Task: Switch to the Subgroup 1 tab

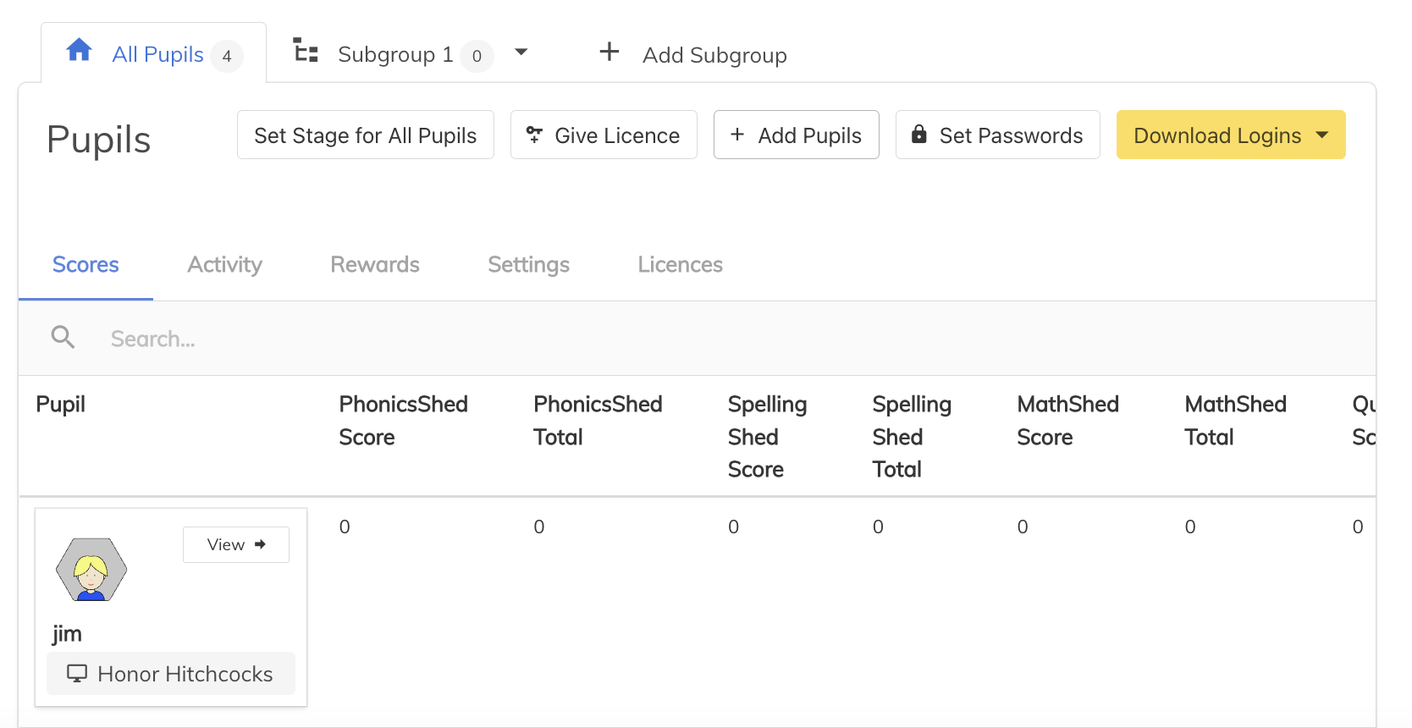Action: click(x=394, y=54)
